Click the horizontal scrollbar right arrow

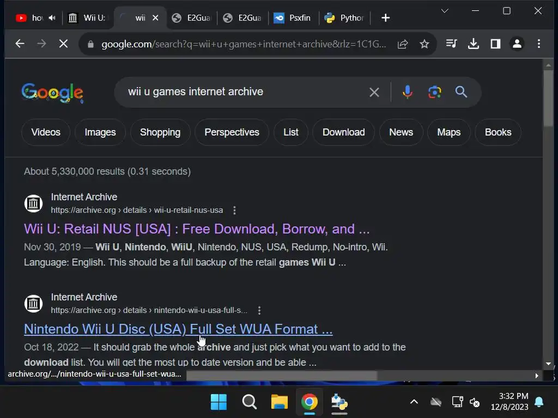[537, 376]
